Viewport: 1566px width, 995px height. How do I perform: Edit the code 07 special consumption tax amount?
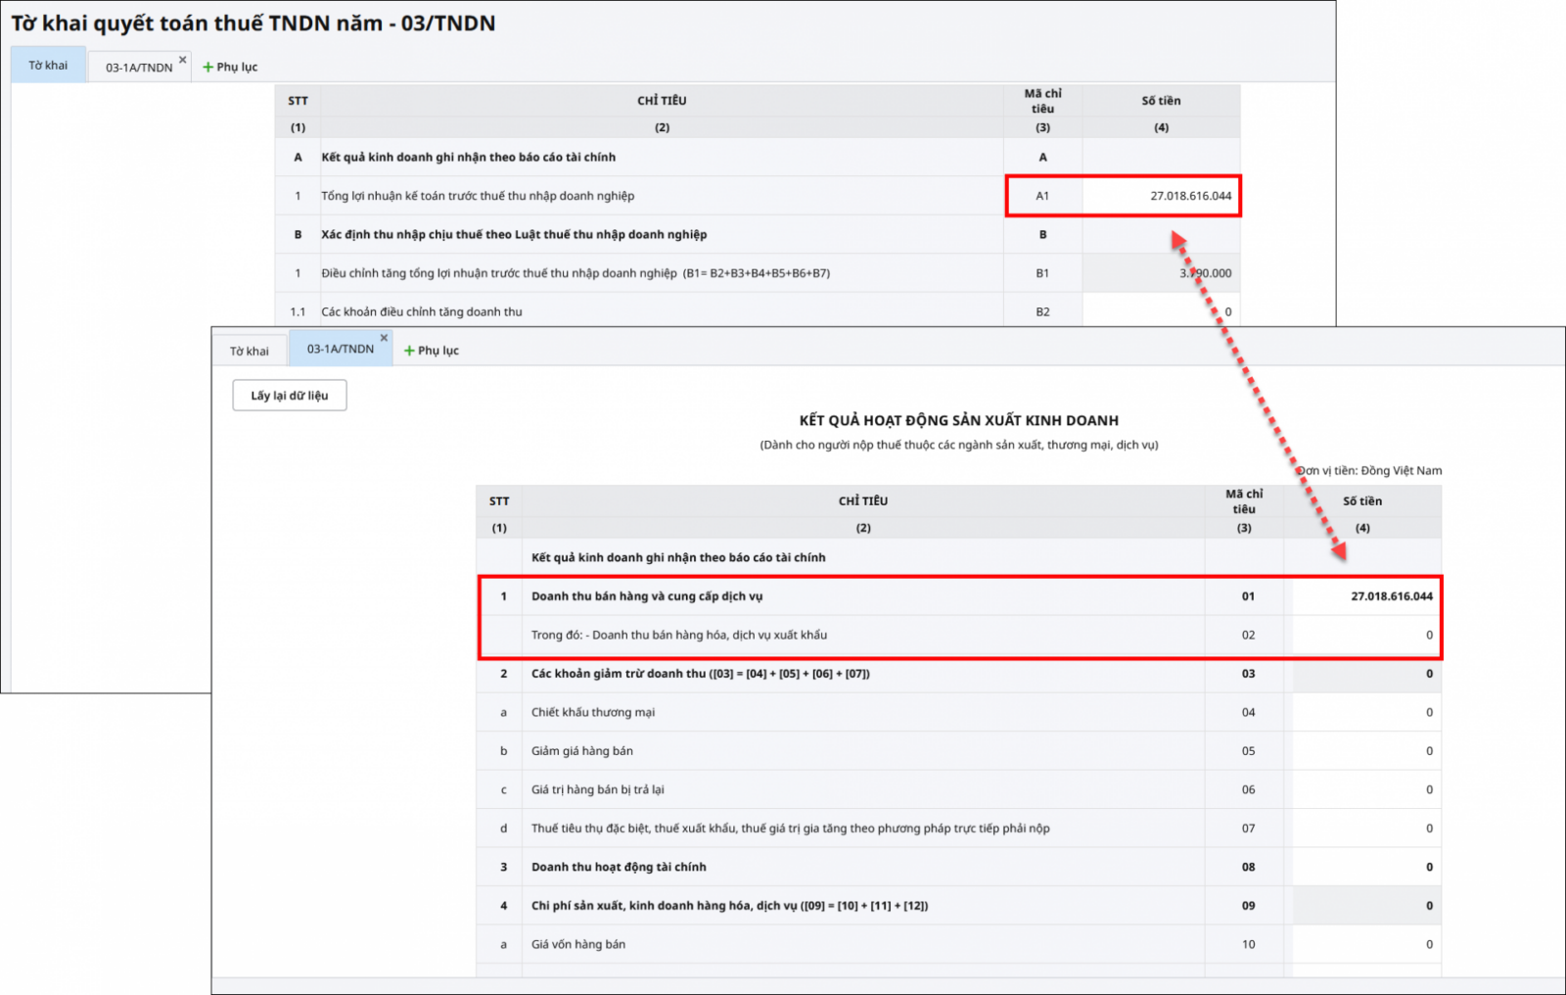[x=1365, y=829]
